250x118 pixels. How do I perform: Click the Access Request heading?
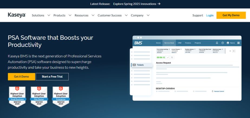point(163,63)
